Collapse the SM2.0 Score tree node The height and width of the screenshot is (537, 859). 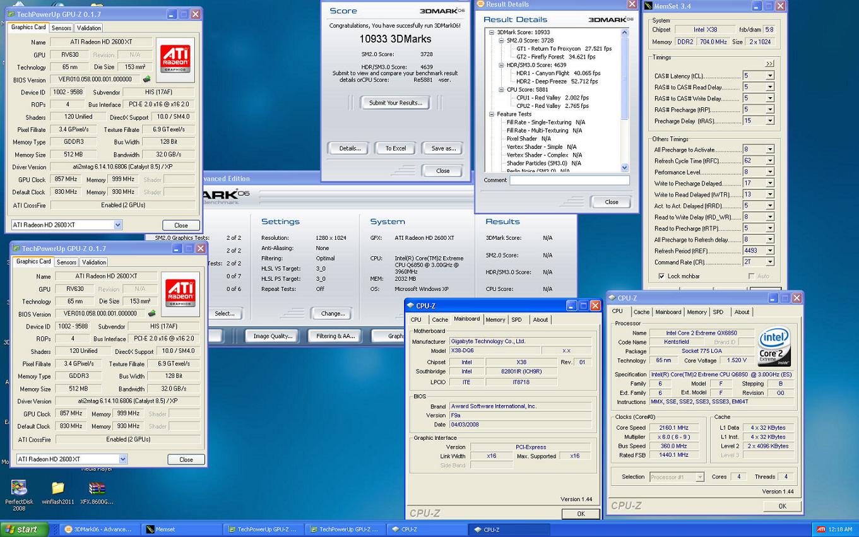pyautogui.click(x=501, y=40)
